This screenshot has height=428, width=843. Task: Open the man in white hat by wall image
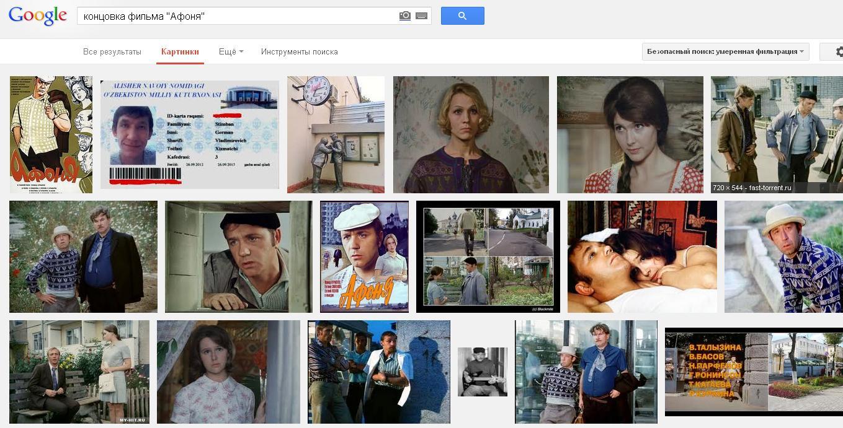(783, 256)
